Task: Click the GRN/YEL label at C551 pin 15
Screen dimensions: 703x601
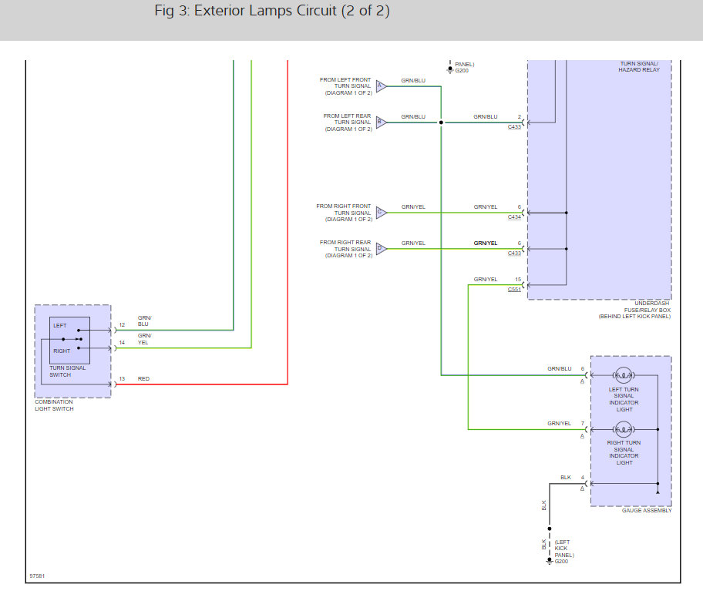Action: (x=486, y=279)
